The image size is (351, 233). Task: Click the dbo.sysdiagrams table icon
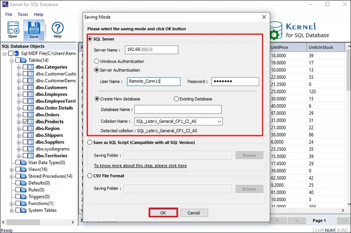coord(31,149)
